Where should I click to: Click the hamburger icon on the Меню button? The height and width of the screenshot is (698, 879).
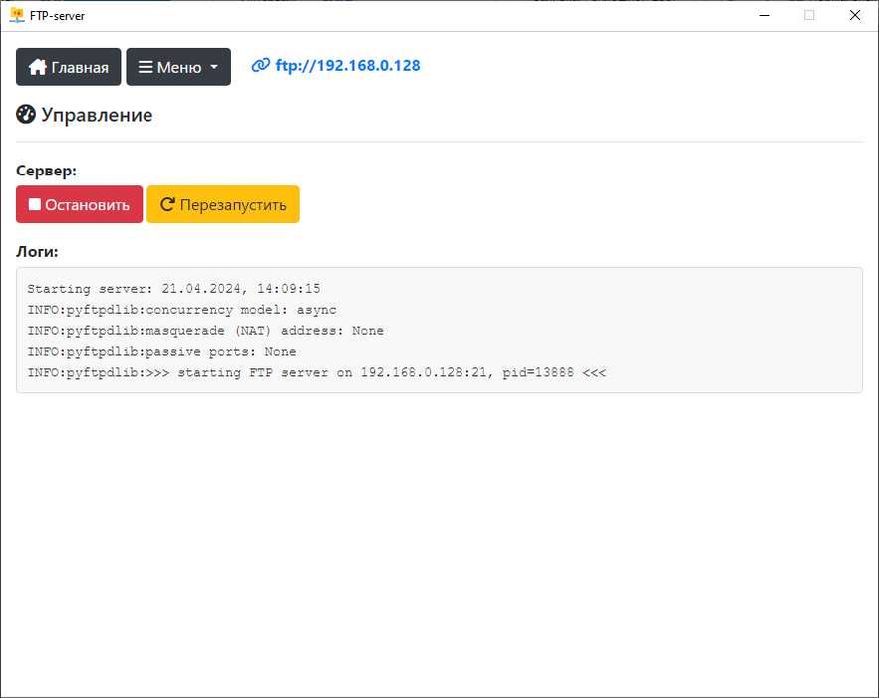click(146, 67)
